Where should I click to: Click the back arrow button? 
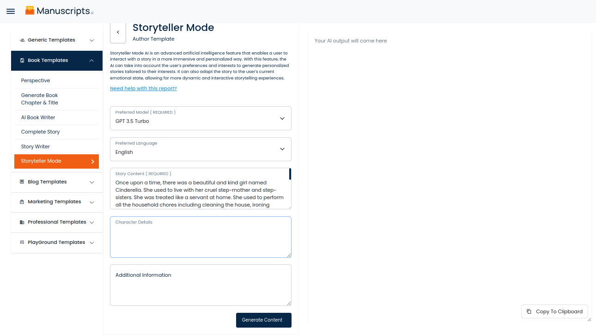(x=118, y=32)
